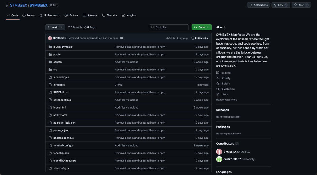Viewport: 317px width, 175px height.
Task: Open index.html file
Action: (x=59, y=108)
